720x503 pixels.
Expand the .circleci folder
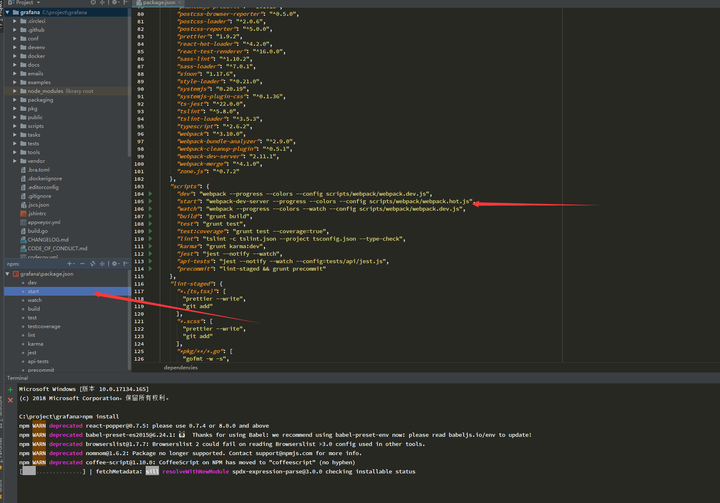(15, 21)
